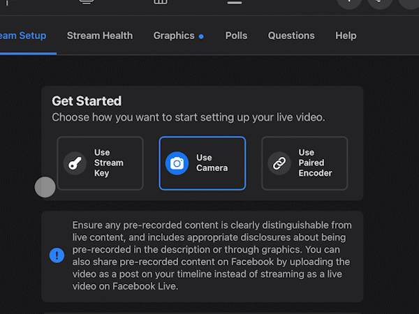
Task: Open the Help tab
Action: tap(345, 36)
